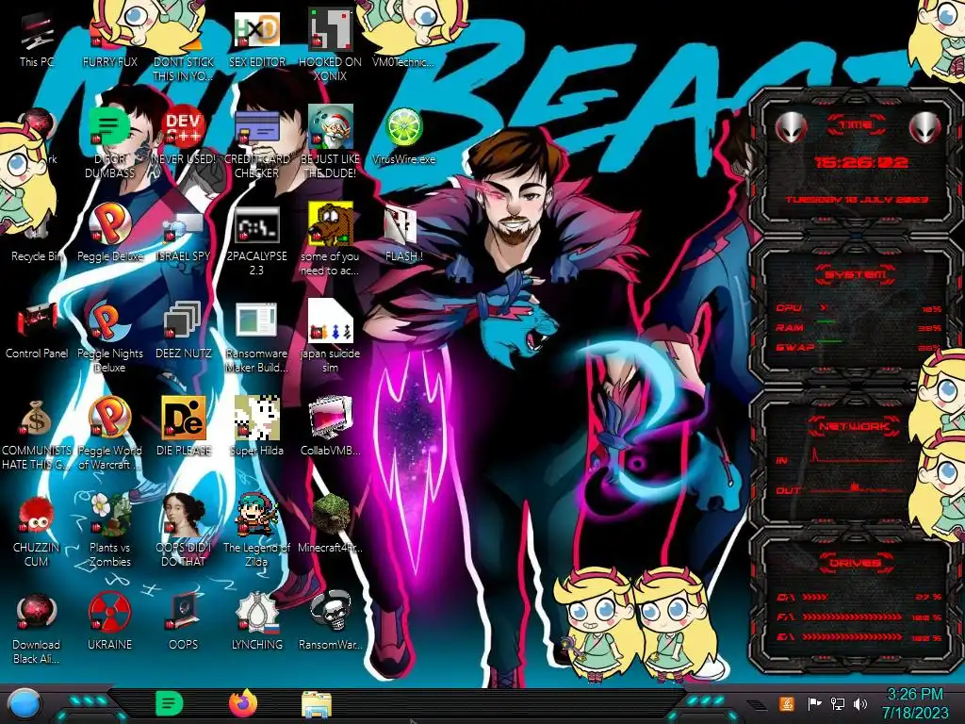Click the left alien head logo in widget
This screenshot has width=965, height=724.
tap(791, 128)
